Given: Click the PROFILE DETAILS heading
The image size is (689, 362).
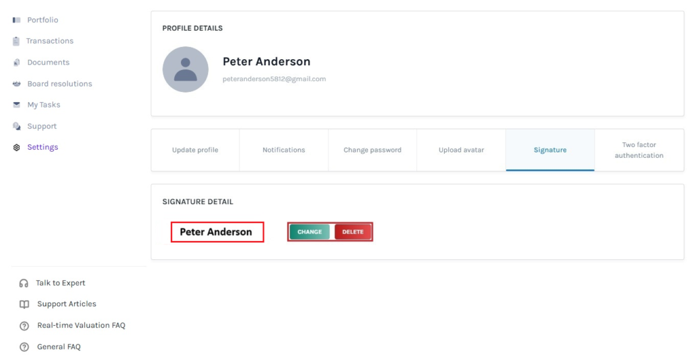Looking at the screenshot, I should [x=192, y=28].
